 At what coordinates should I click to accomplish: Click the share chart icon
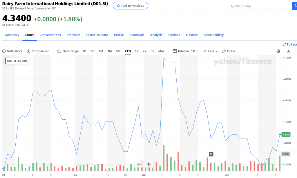coord(288,51)
